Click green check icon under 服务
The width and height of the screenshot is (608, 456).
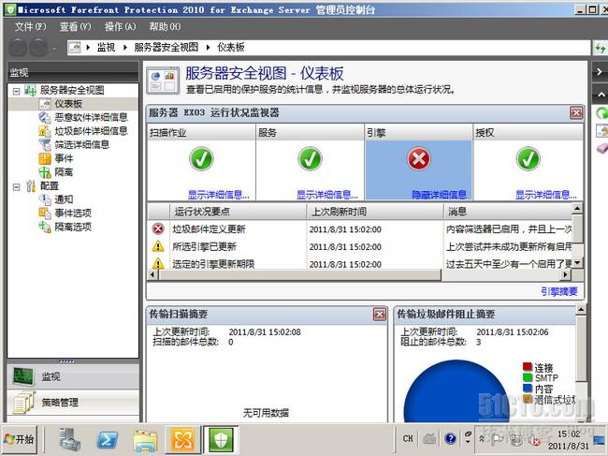[x=310, y=159]
